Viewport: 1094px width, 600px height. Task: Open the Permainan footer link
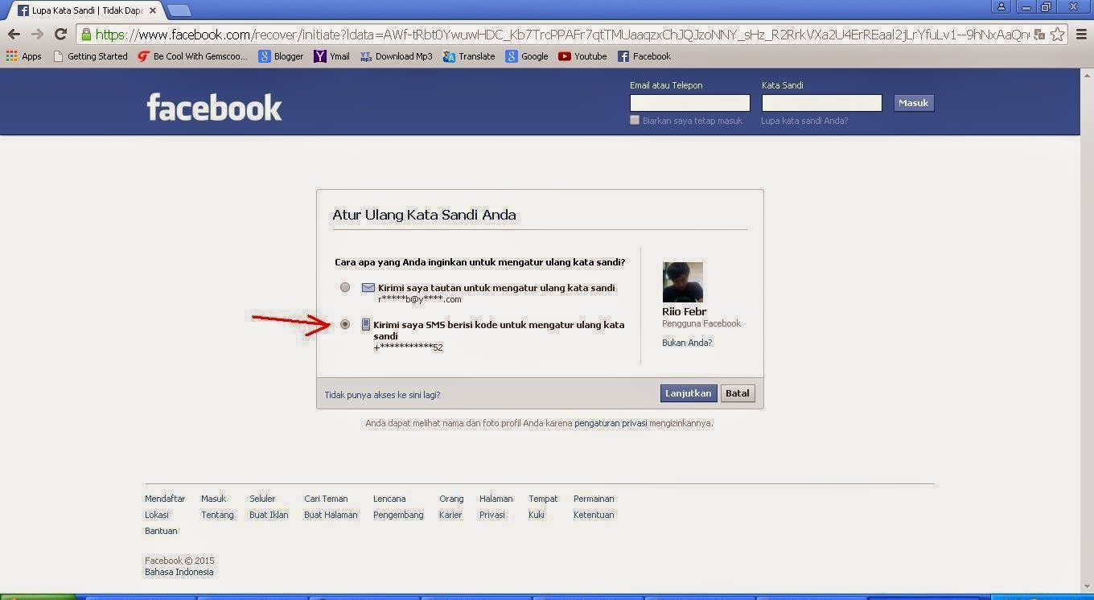[594, 499]
